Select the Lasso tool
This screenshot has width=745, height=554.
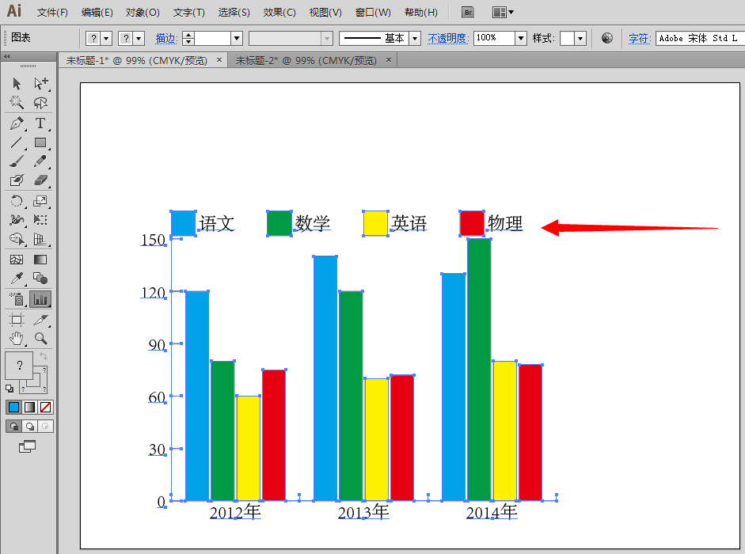click(41, 103)
